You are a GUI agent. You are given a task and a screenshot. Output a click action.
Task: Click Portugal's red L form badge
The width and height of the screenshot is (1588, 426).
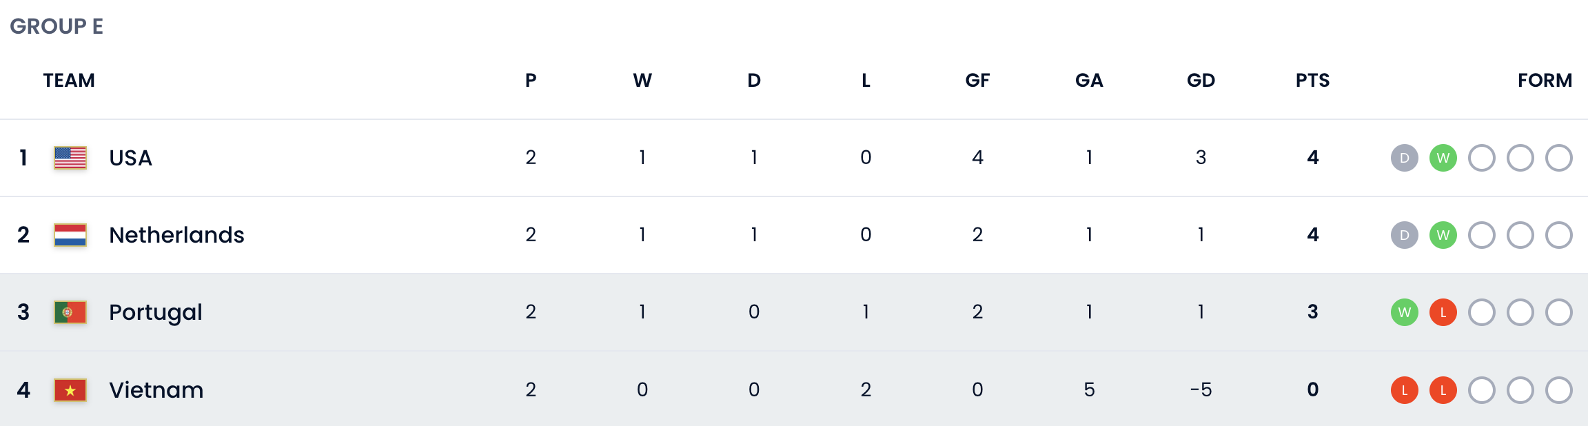pyautogui.click(x=1443, y=312)
